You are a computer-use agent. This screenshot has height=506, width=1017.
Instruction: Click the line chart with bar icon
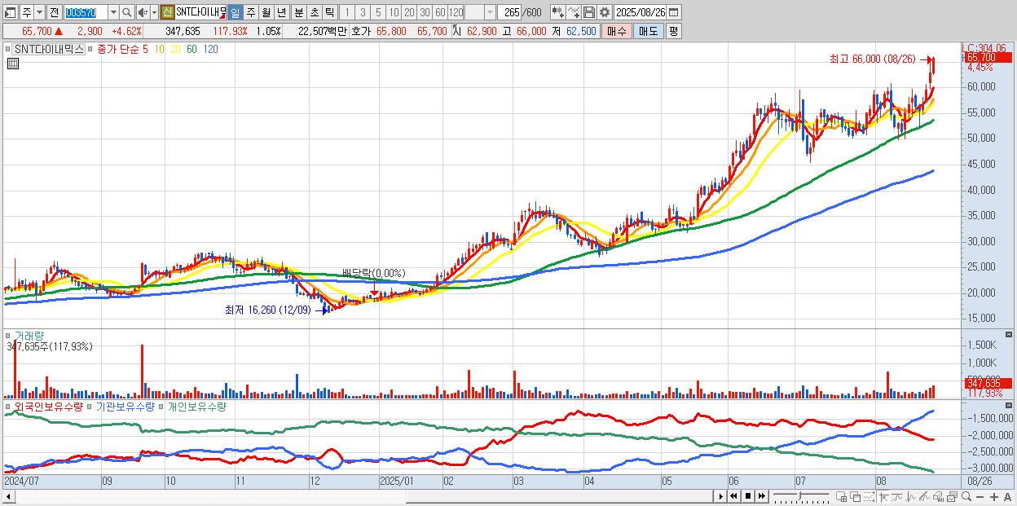click(898, 496)
